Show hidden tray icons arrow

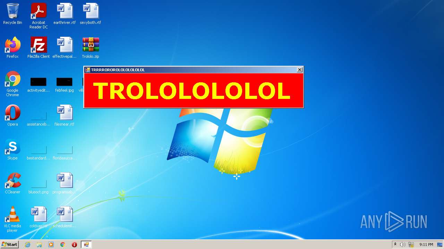tap(395, 245)
